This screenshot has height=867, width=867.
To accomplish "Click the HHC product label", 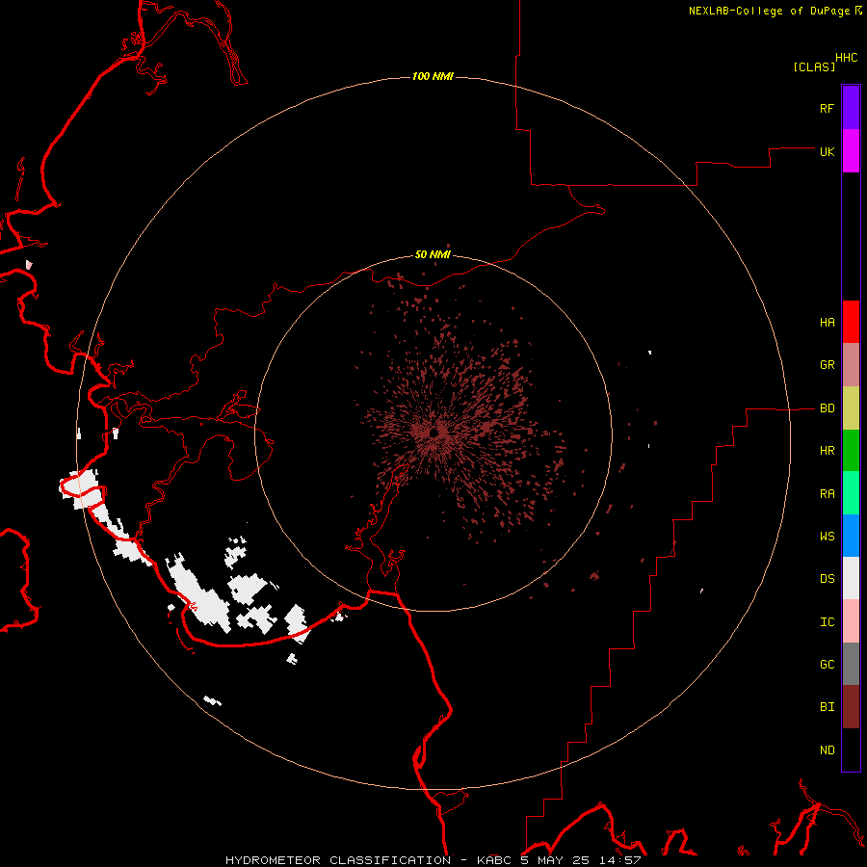I will pyautogui.click(x=846, y=58).
